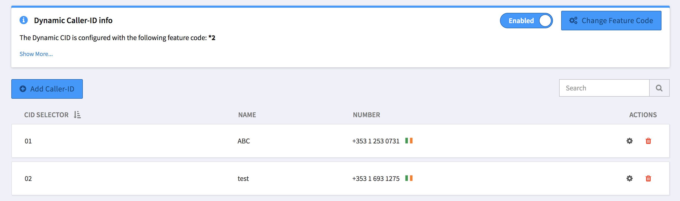Click the ACTIONS column header
680x201 pixels.
click(643, 115)
